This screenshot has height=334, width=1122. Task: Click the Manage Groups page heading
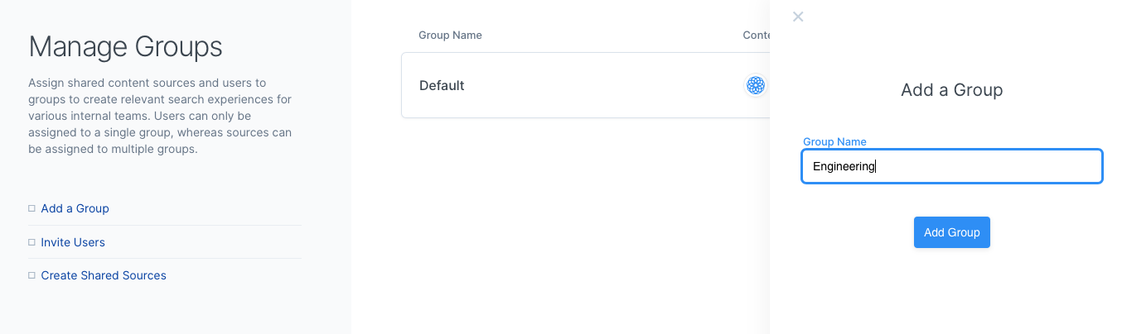[125, 47]
